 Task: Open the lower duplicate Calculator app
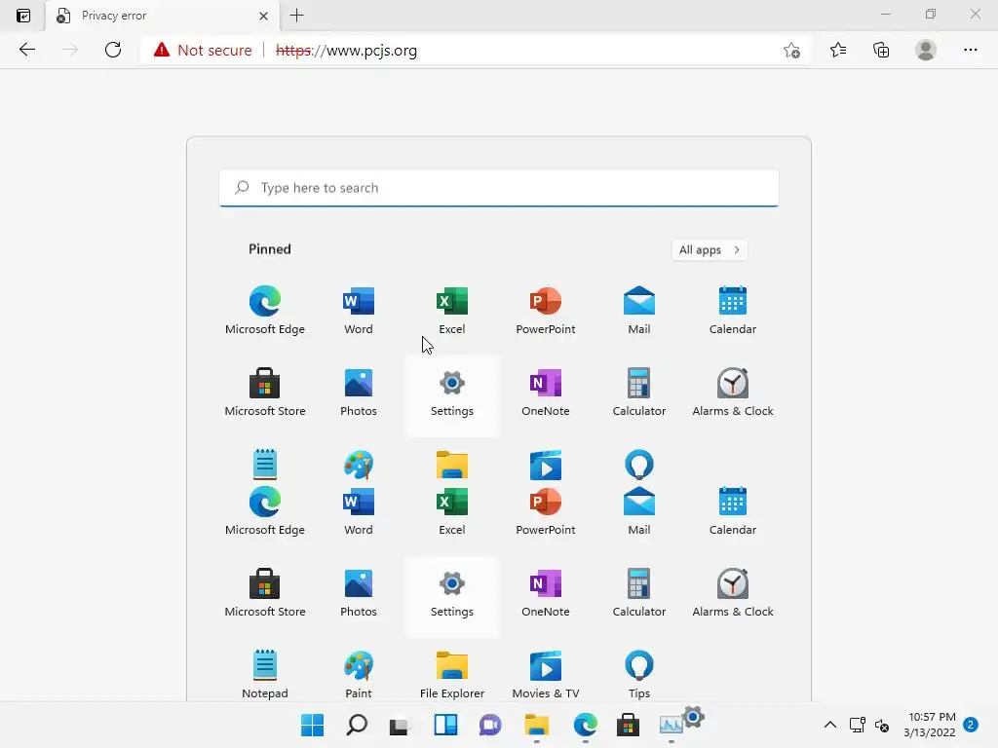coord(639,593)
